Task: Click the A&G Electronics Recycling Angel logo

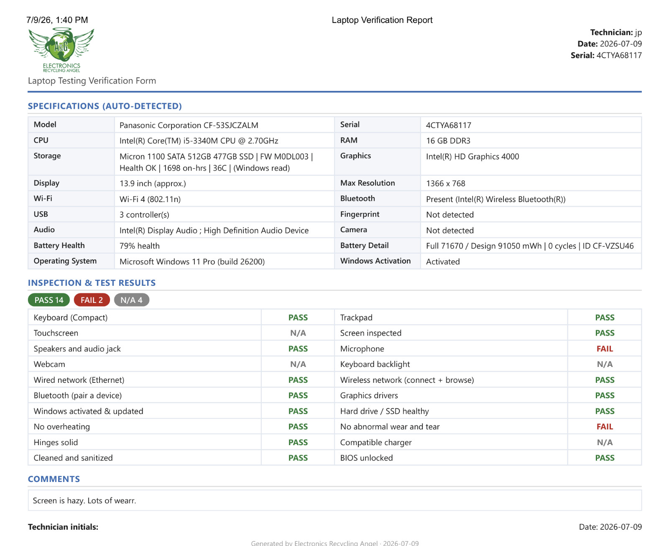Action: click(x=61, y=50)
